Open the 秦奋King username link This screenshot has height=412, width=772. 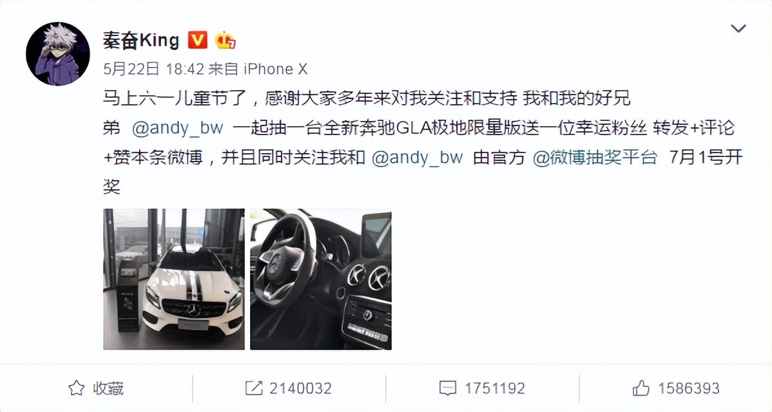141,41
